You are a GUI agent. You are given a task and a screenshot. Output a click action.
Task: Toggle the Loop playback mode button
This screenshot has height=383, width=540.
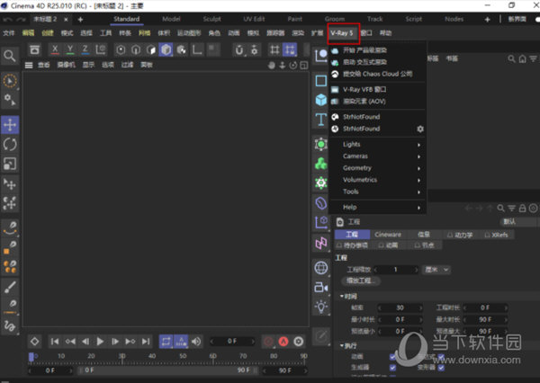pyautogui.click(x=166, y=342)
